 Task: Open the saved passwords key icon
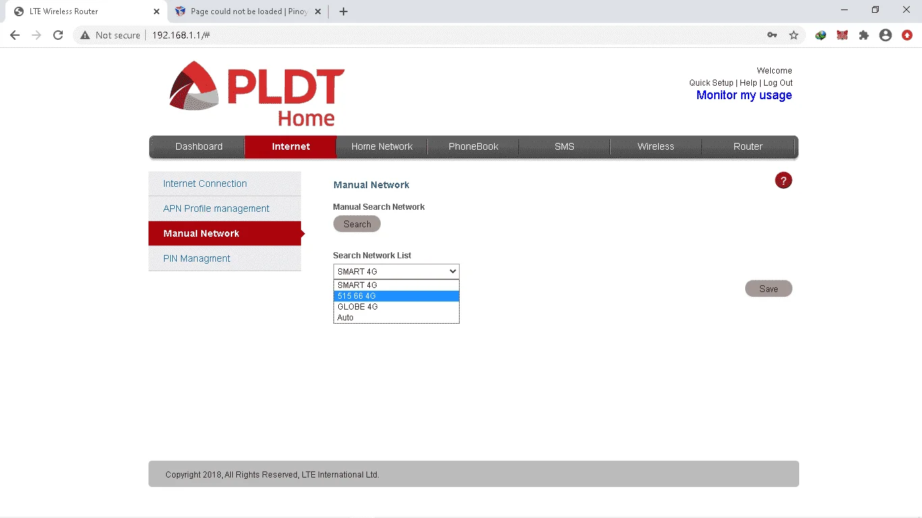[x=772, y=35]
